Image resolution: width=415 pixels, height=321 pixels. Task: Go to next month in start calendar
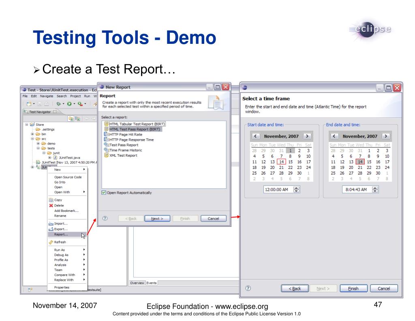tap(307, 136)
